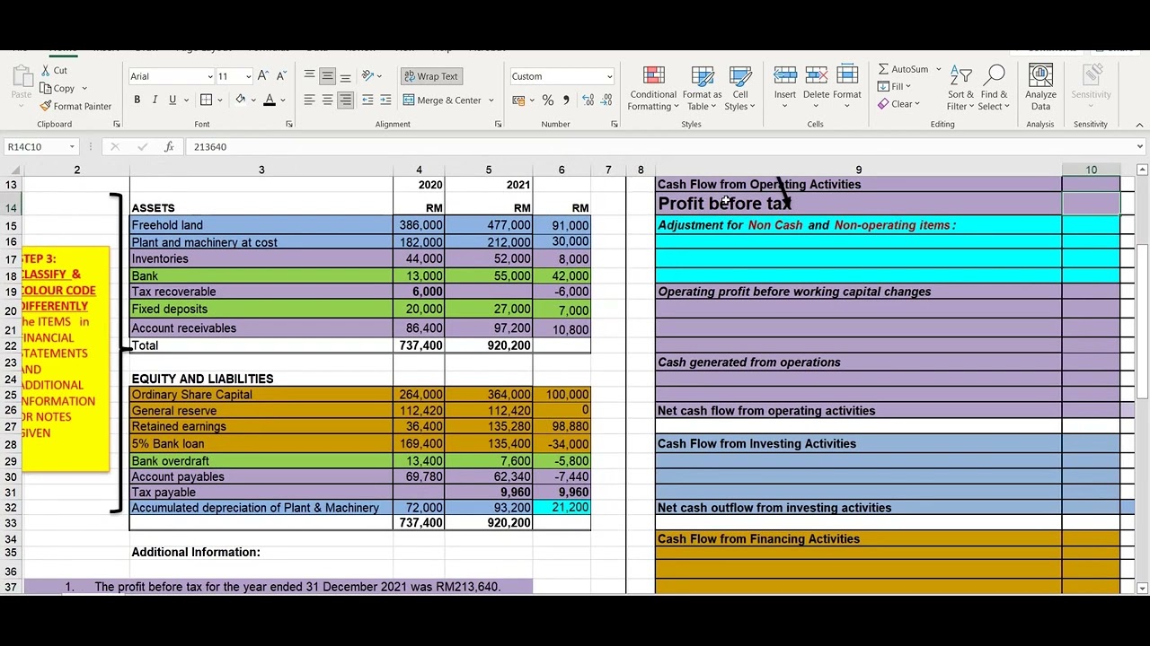Select column 10 header
The image size is (1150, 646).
[1091, 170]
